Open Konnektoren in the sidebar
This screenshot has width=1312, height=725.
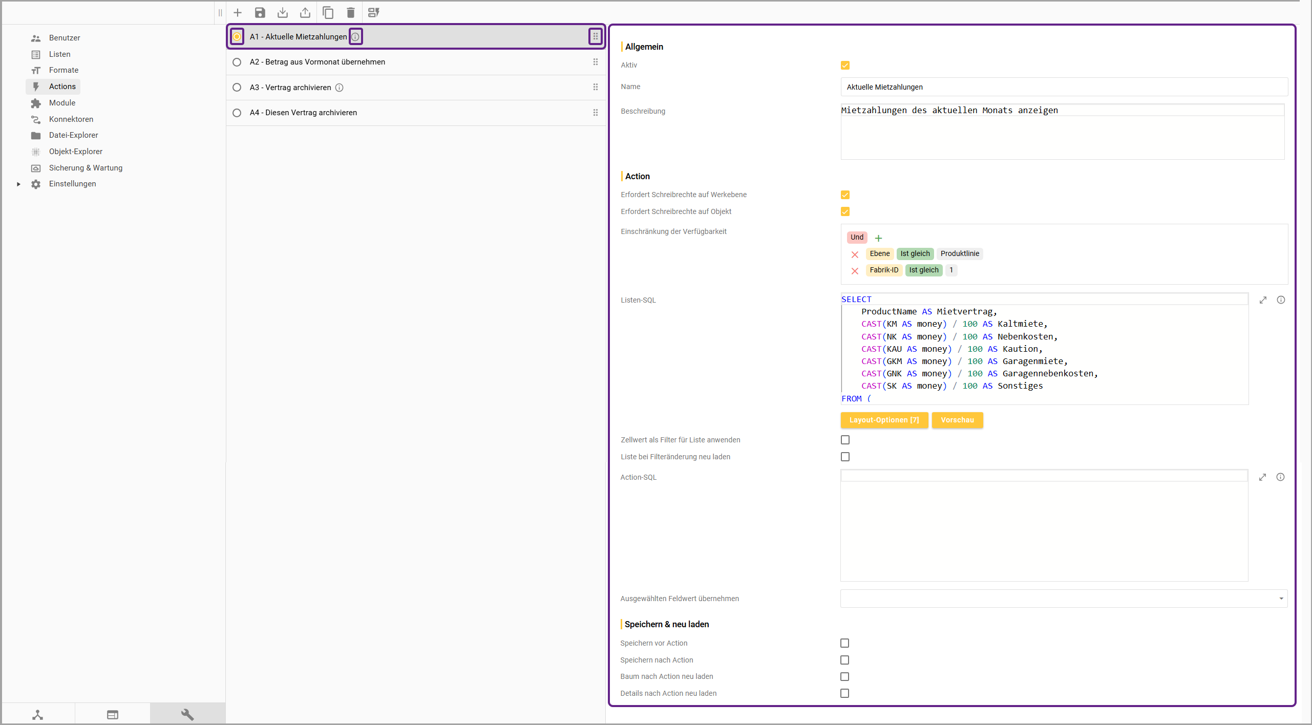coord(71,119)
